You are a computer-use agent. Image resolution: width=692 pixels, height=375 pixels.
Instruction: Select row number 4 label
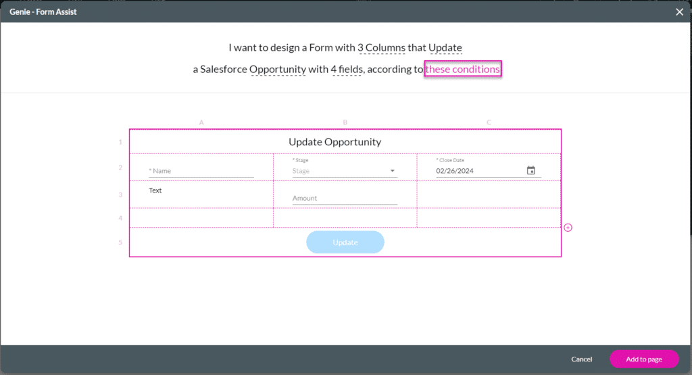[120, 218]
